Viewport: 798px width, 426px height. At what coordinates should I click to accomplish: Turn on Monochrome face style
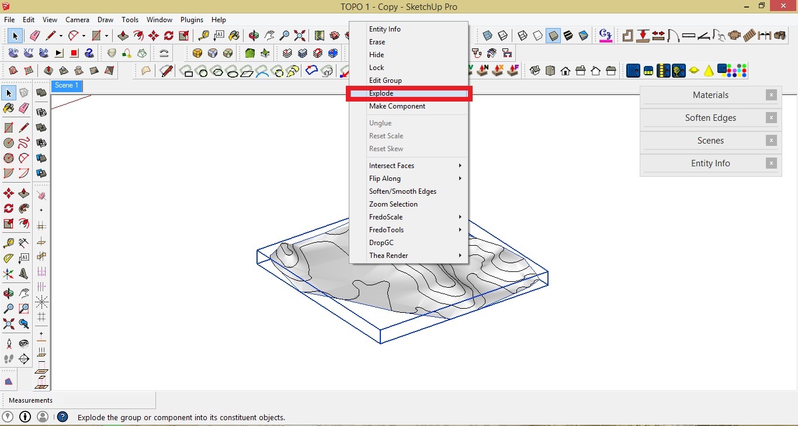click(x=584, y=35)
